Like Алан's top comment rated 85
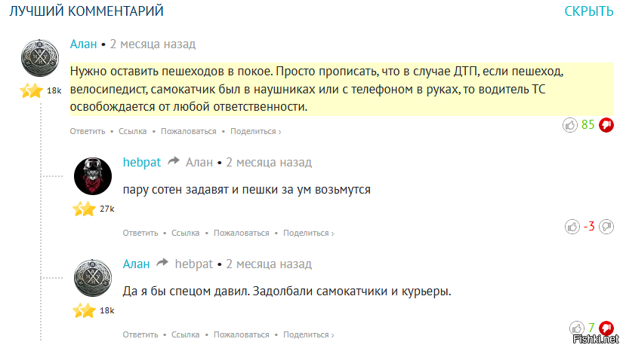 click(571, 125)
